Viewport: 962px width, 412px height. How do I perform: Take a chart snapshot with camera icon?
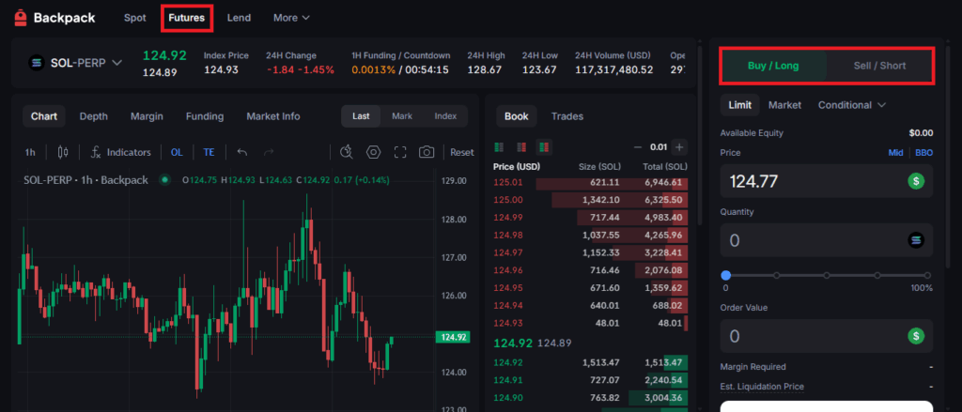click(427, 152)
